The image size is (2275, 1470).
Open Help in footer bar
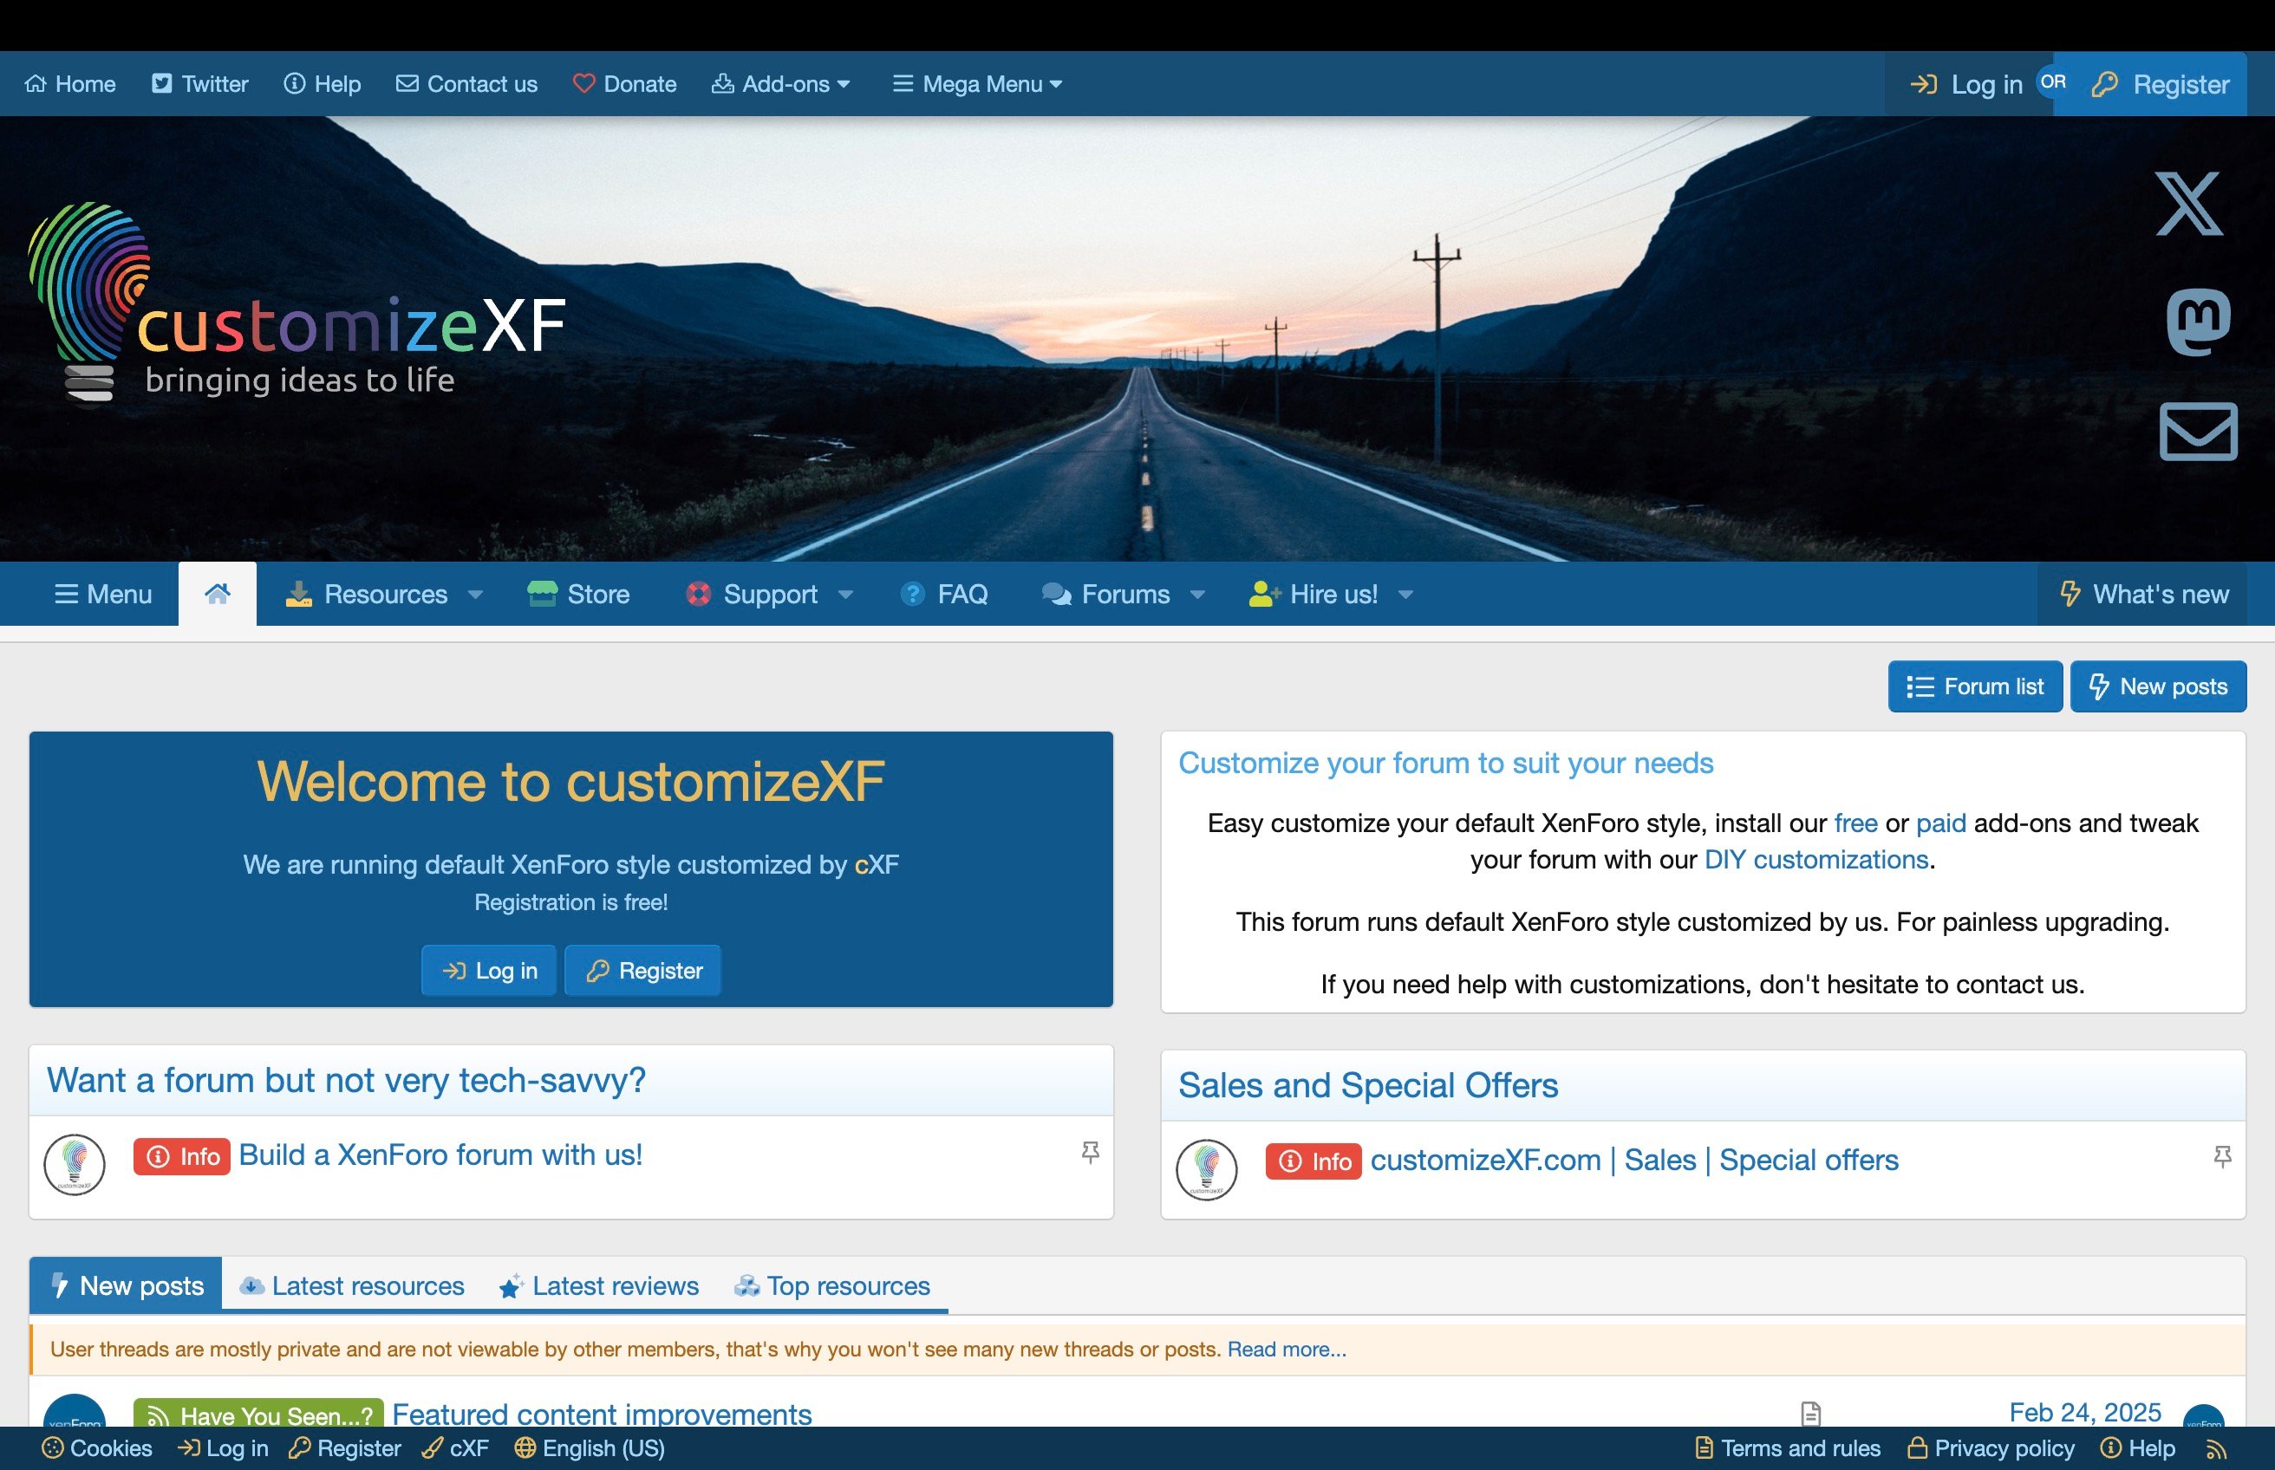[x=2139, y=1449]
